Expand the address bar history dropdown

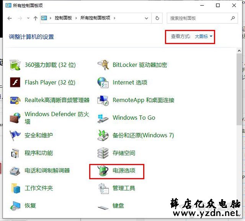[x=146, y=18]
